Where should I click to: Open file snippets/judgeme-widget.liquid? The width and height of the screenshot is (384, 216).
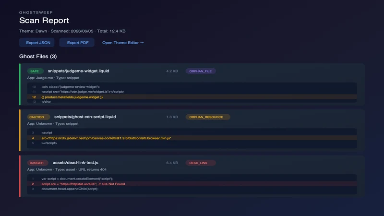click(78, 71)
